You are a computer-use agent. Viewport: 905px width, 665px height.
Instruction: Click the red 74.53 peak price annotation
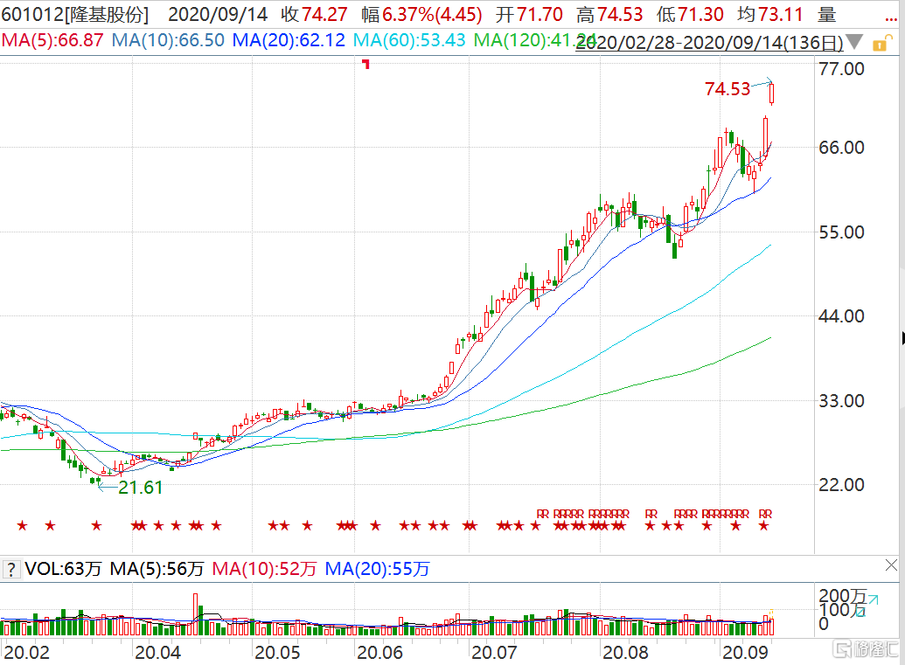click(727, 89)
